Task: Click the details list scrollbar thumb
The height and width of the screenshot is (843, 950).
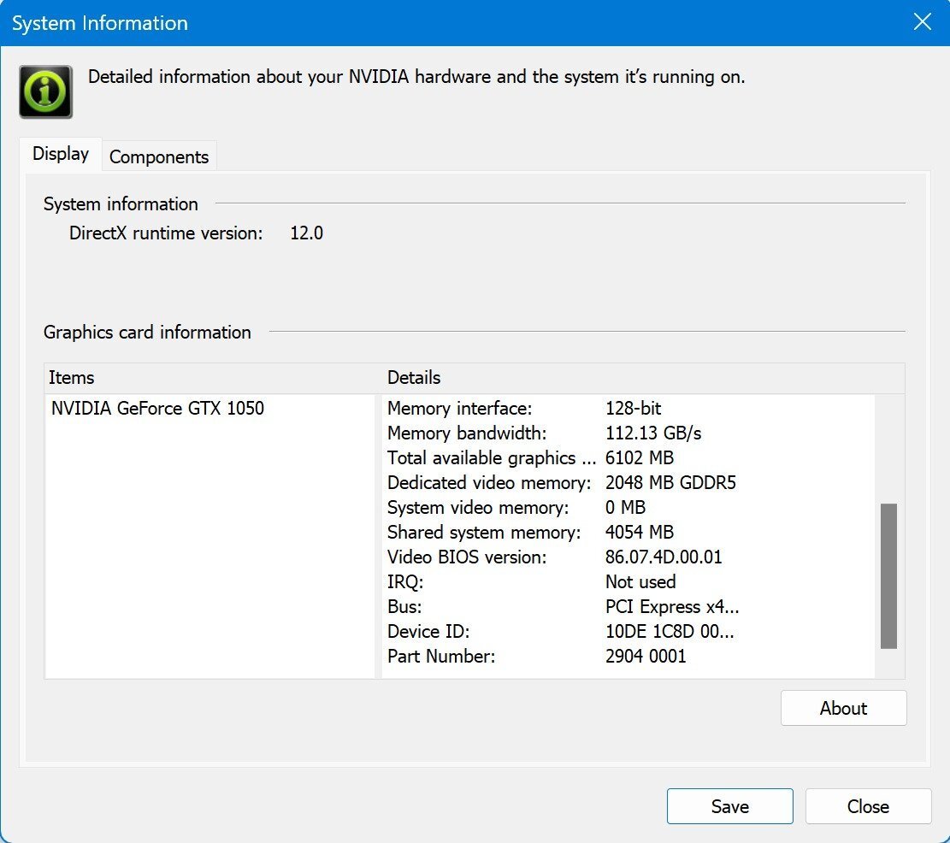Action: (888, 576)
